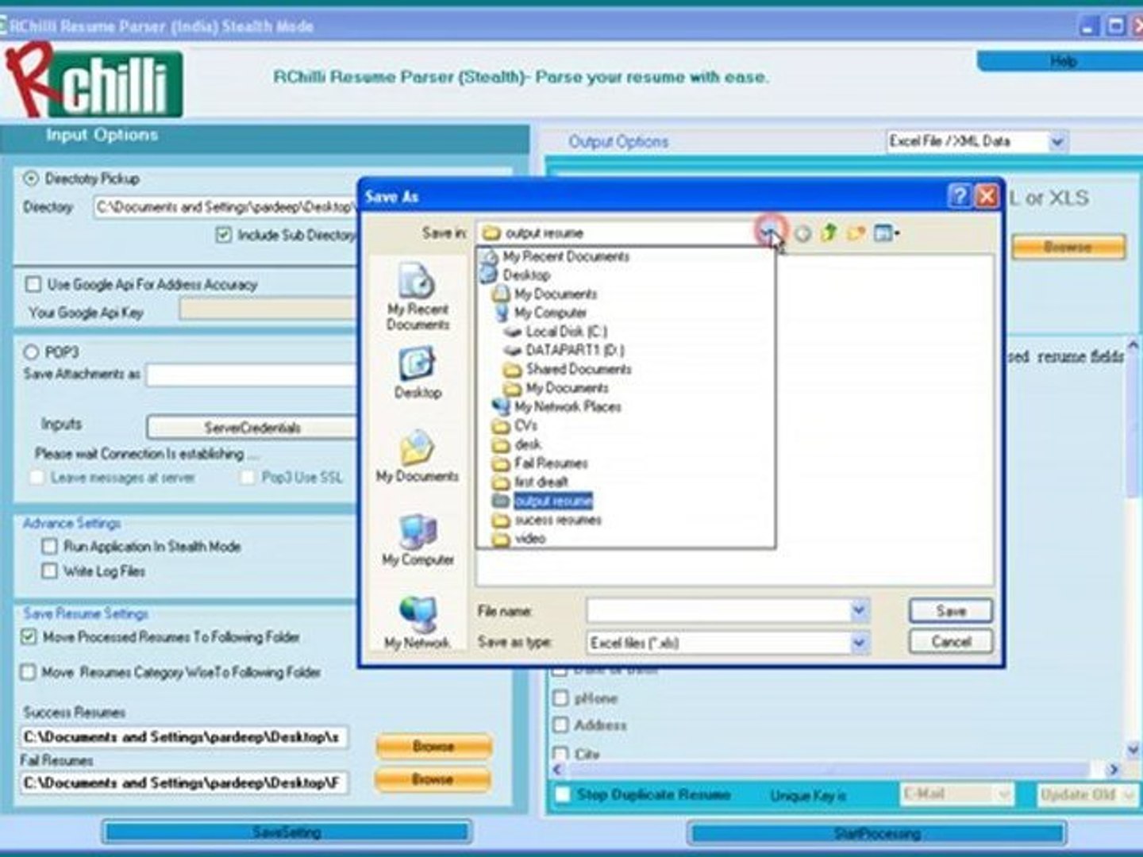
Task: Click the StartProcessing button
Action: 877,833
